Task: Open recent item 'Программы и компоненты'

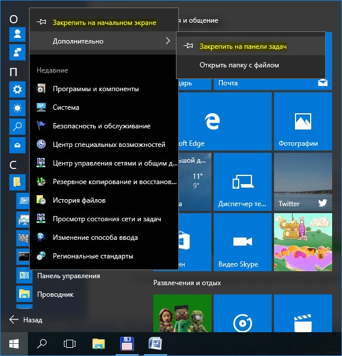Action: [x=104, y=88]
